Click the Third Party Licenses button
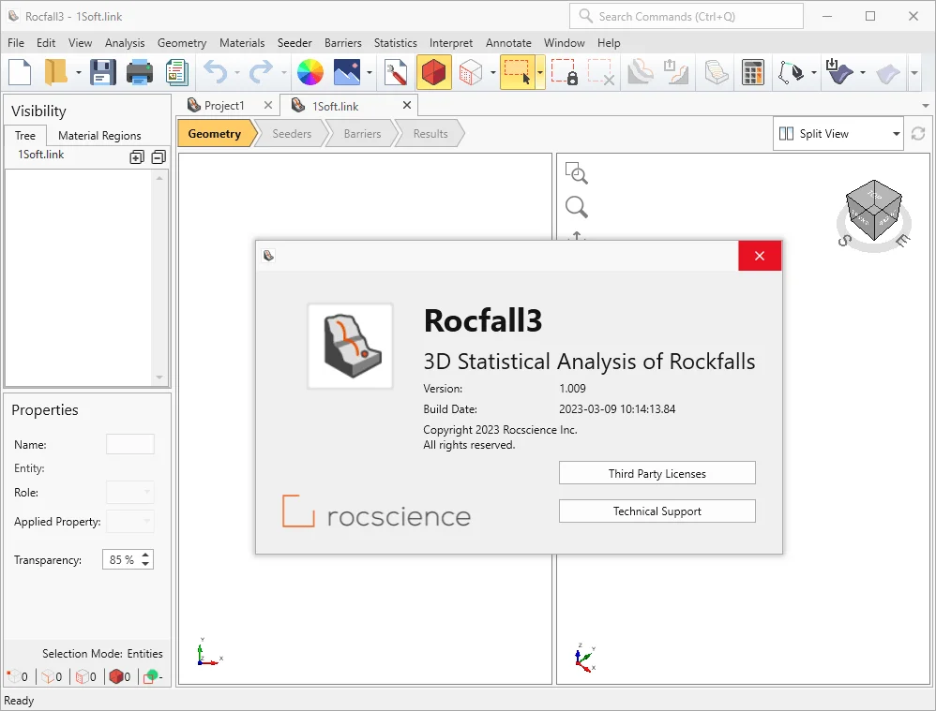936x711 pixels. (657, 474)
